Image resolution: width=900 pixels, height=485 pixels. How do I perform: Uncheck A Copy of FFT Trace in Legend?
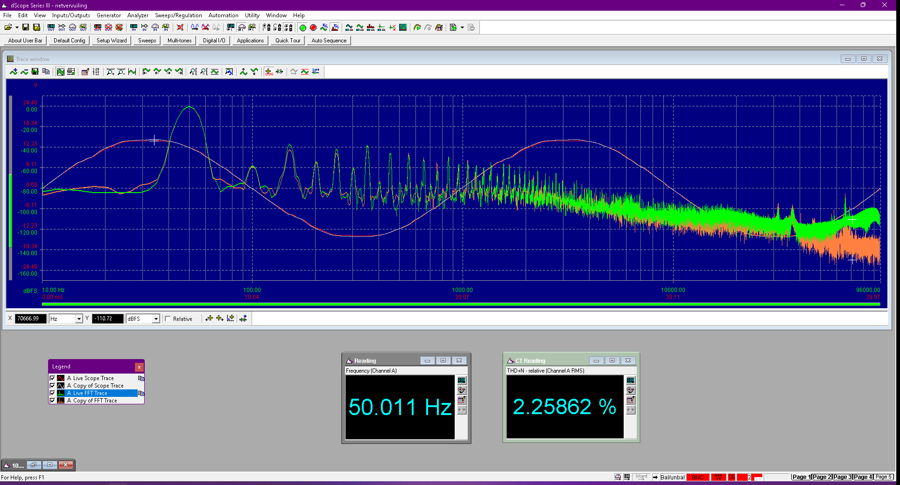[52, 401]
